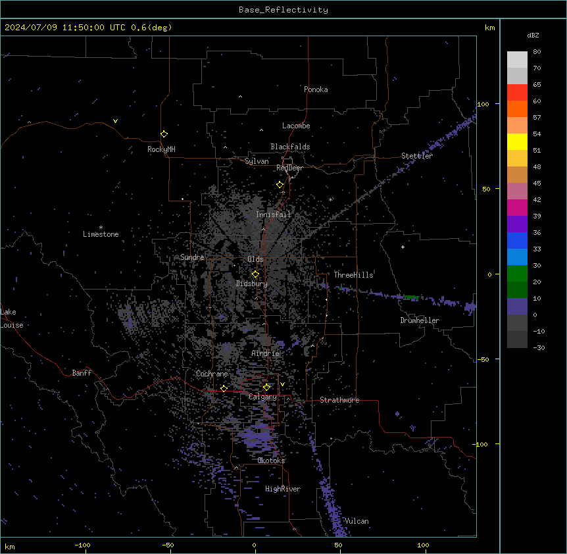Image resolution: width=567 pixels, height=554 pixels.
Task: Click the yellow station marker south of RedDeer
Action: pyautogui.click(x=280, y=185)
